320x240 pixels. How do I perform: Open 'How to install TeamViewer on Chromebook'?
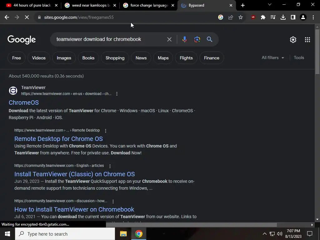pyautogui.click(x=74, y=209)
